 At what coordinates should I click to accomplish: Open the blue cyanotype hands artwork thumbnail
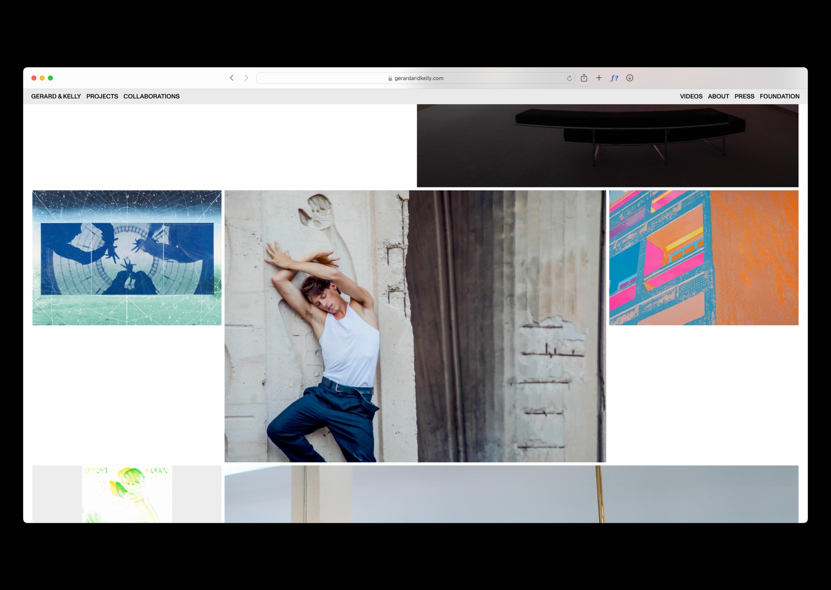click(127, 257)
